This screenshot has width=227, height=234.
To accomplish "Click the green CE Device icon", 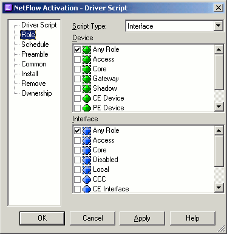I will click(x=87, y=98).
